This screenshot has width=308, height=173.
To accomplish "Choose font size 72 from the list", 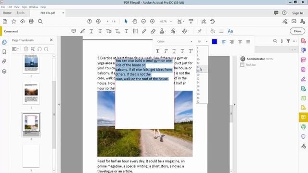I will [x=202, y=101].
